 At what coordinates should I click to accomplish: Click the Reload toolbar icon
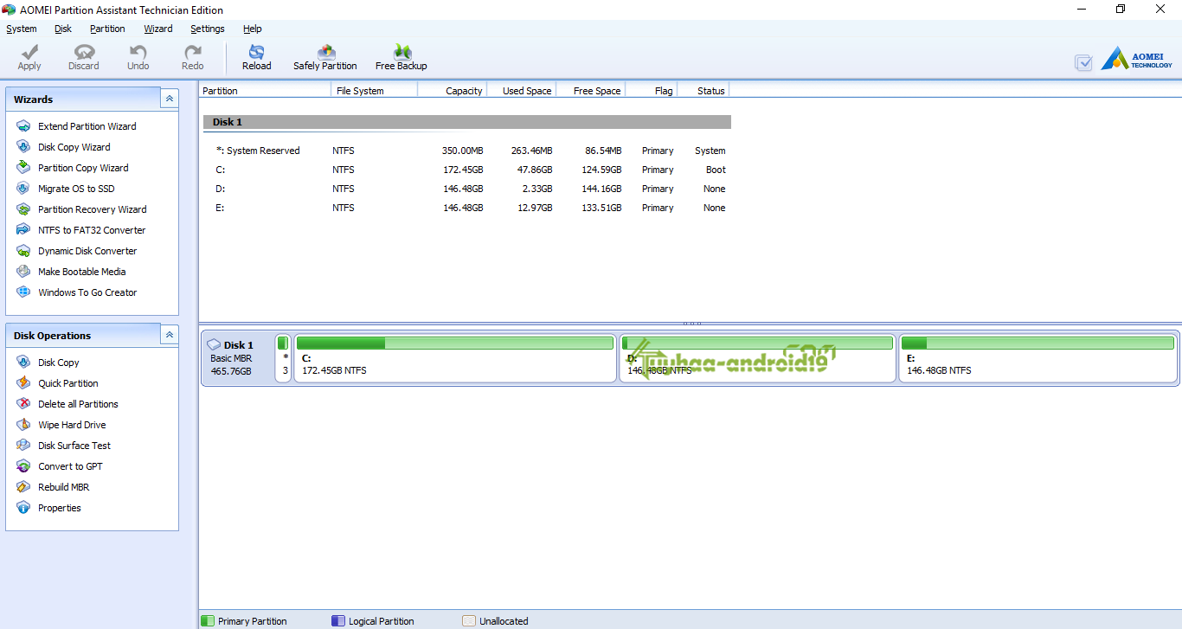[x=256, y=54]
